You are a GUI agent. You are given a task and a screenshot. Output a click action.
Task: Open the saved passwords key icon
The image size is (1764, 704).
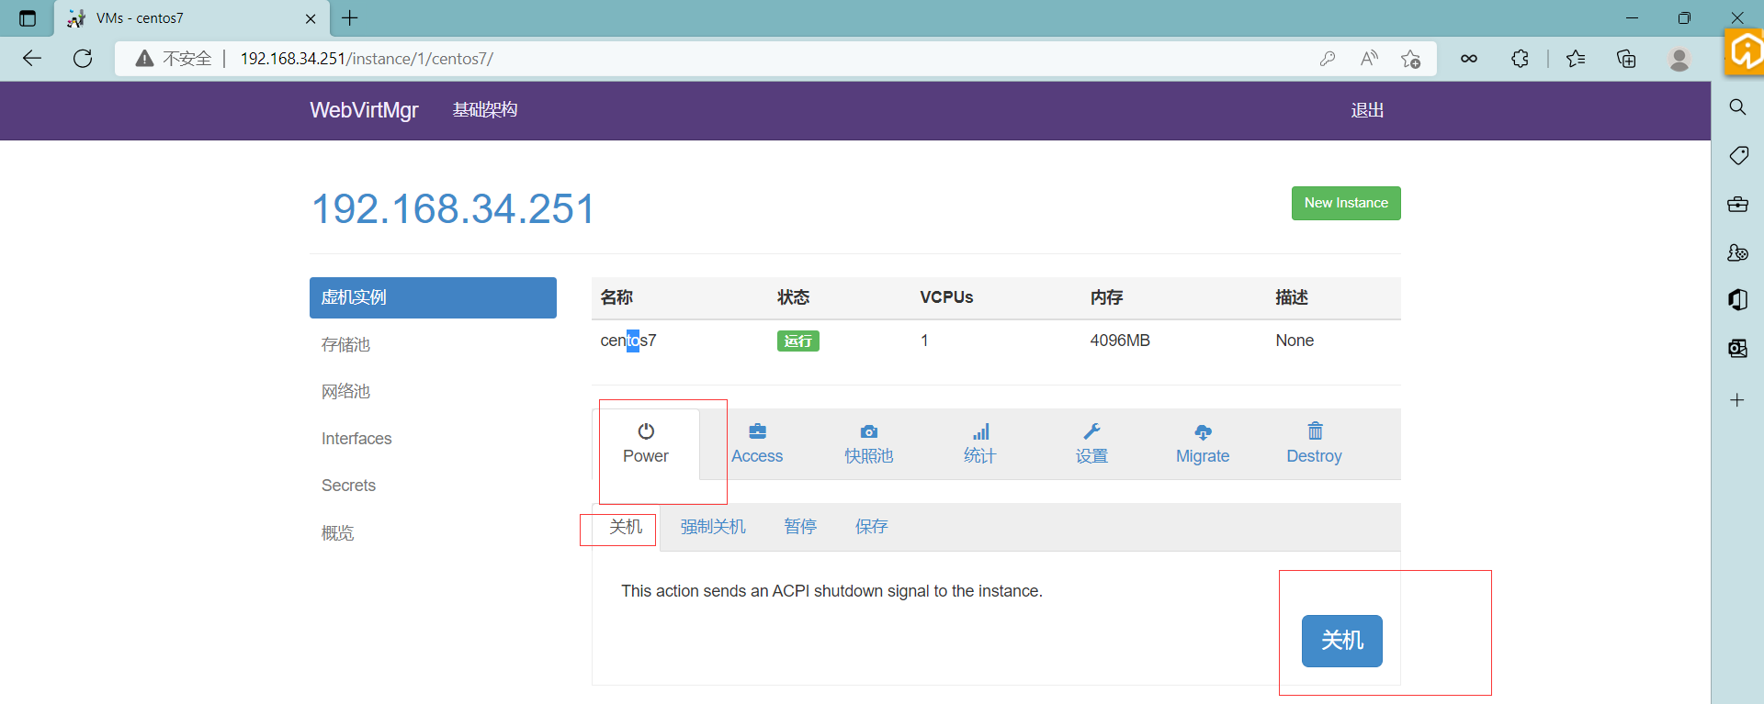click(x=1328, y=59)
